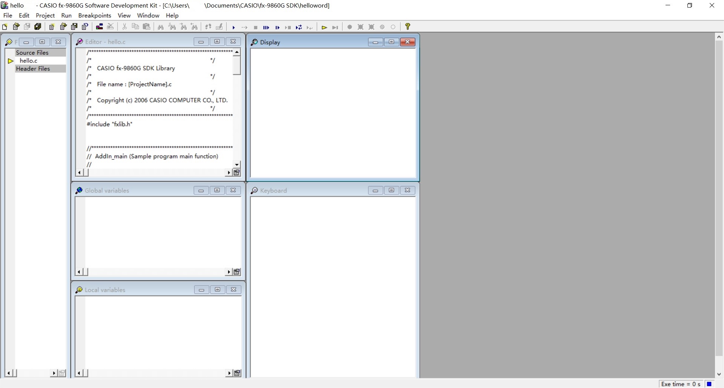Click the Paste clipboard icon
Screen dimensions: 724x388
(147, 27)
